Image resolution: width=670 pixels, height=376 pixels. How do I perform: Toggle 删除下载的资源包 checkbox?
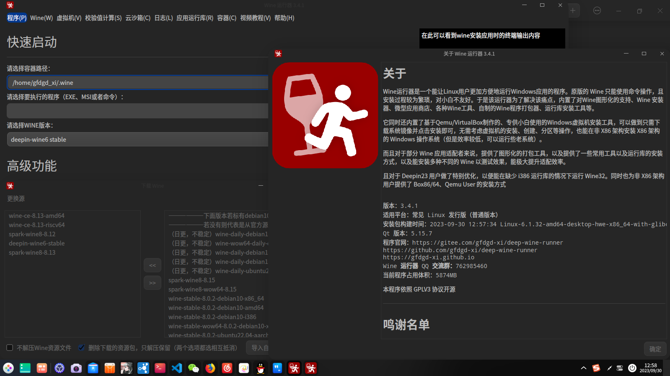click(x=81, y=348)
